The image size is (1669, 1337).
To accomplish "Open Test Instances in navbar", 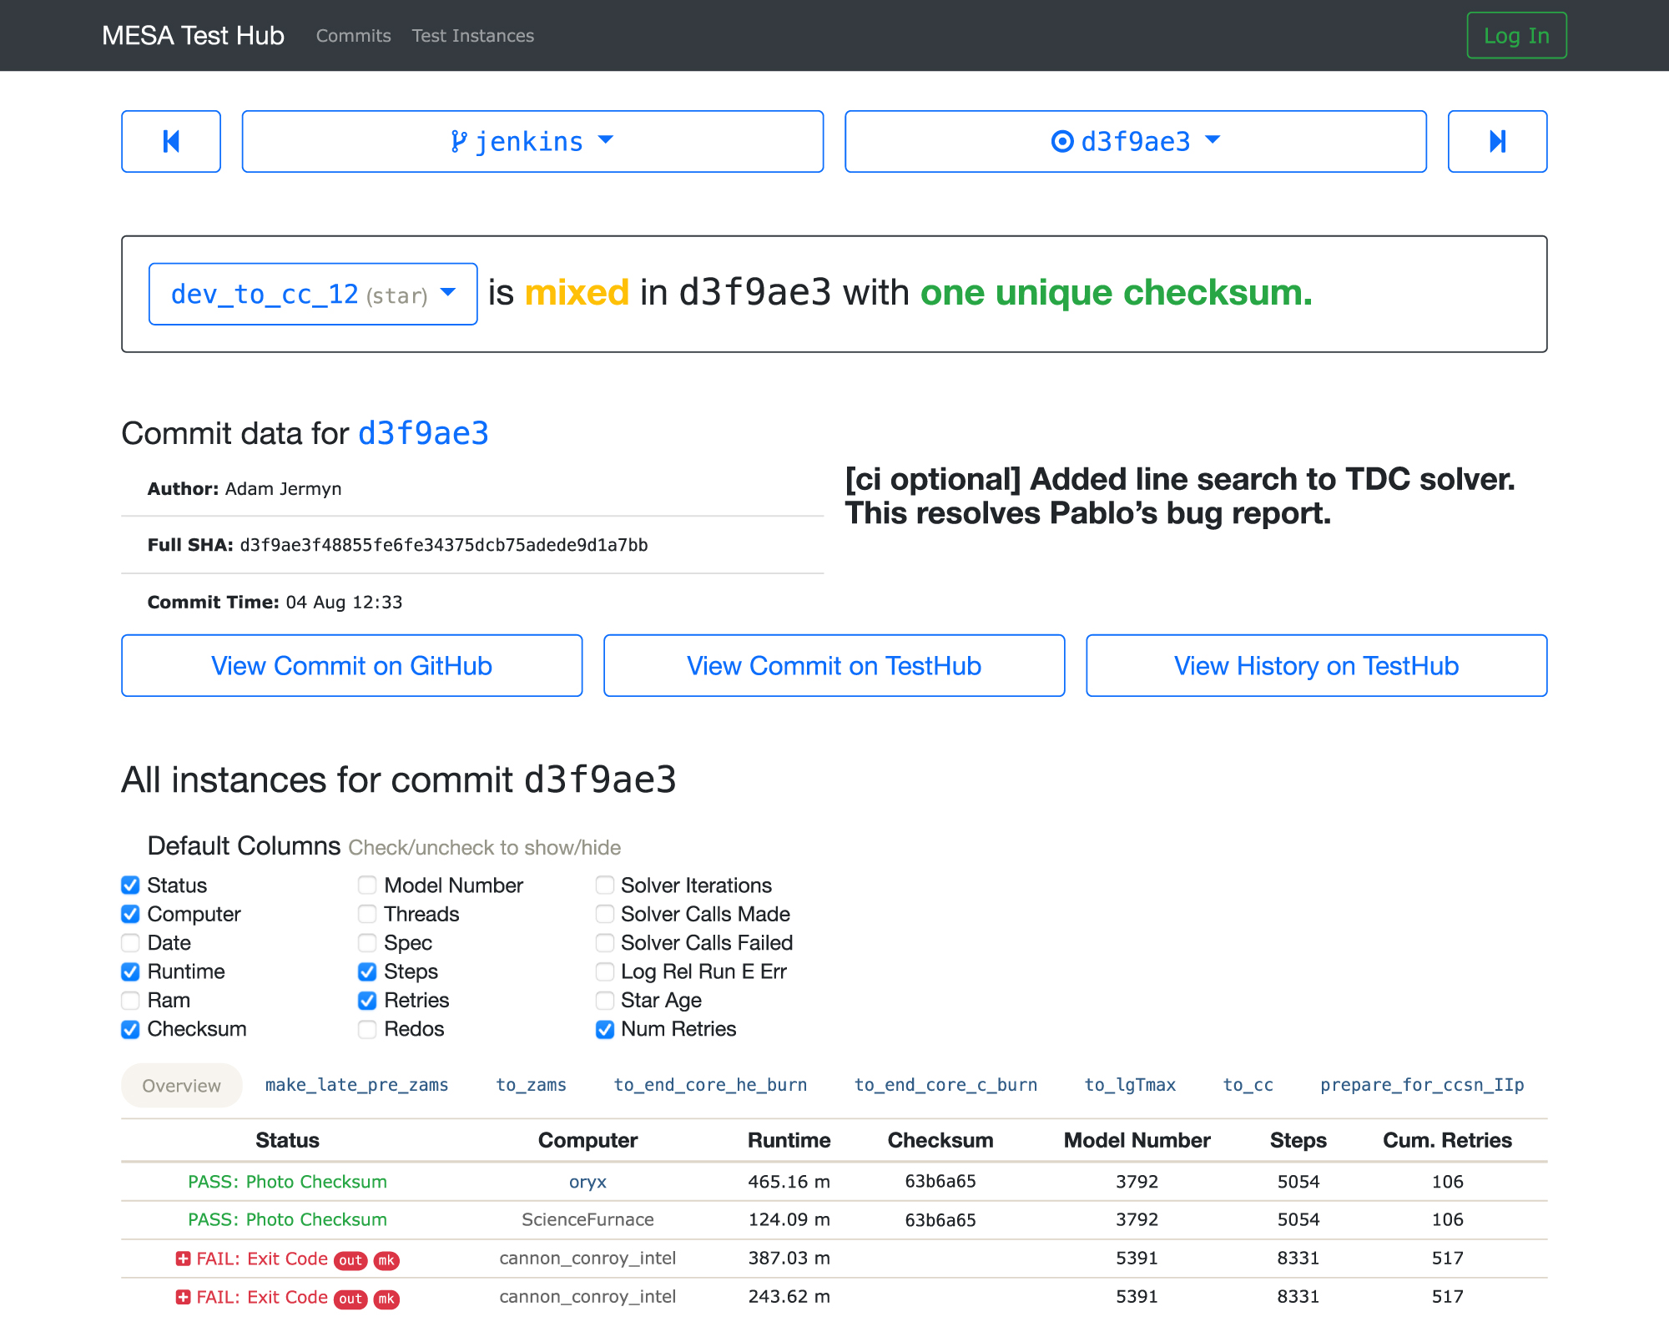I will point(472,36).
